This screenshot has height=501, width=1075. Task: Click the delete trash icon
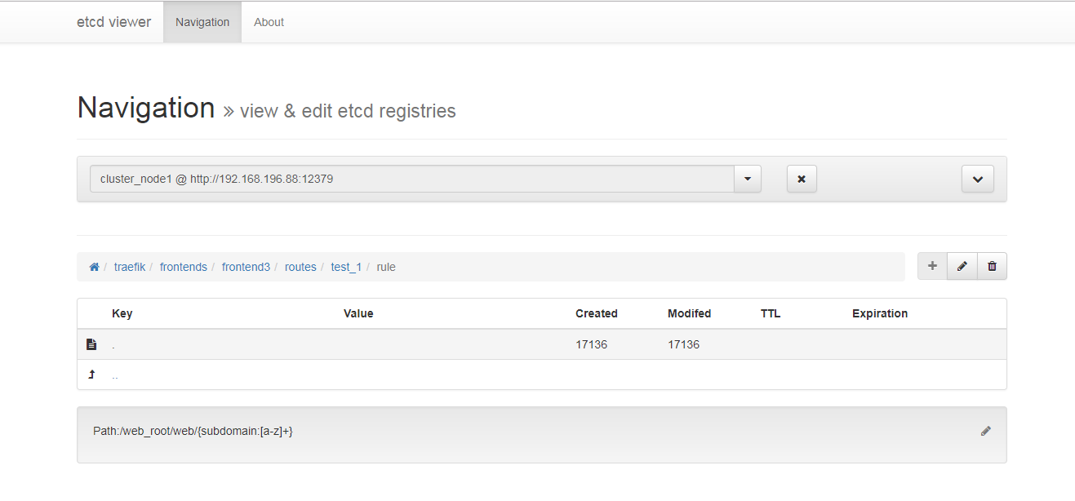pos(992,266)
